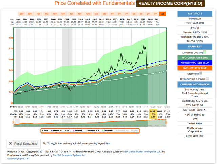217x164 pixels.
Task: Click the Blended P/FFO: 15.56 value
Action: 195,32
